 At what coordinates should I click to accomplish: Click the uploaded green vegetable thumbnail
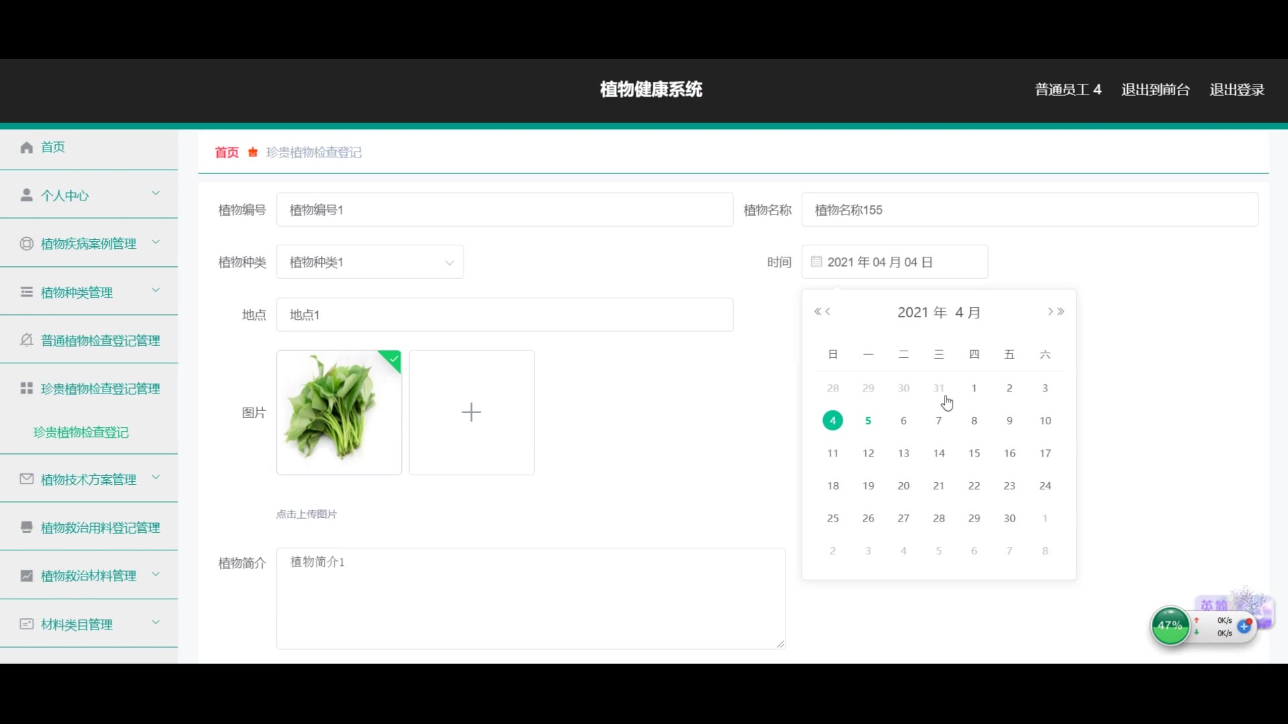tap(339, 412)
